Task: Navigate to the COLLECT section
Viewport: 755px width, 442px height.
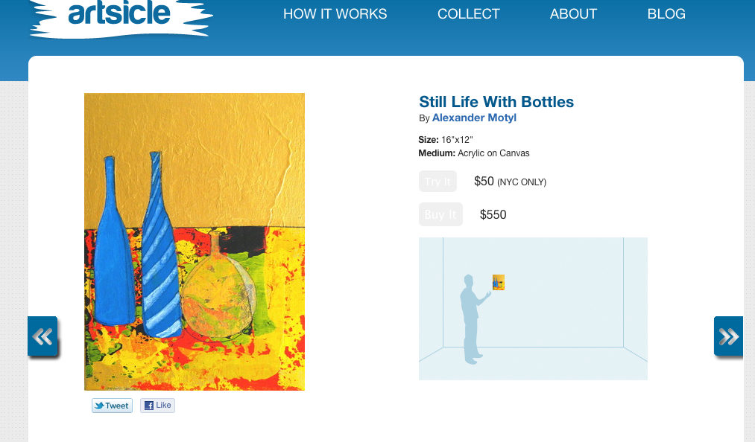Action: tap(468, 14)
